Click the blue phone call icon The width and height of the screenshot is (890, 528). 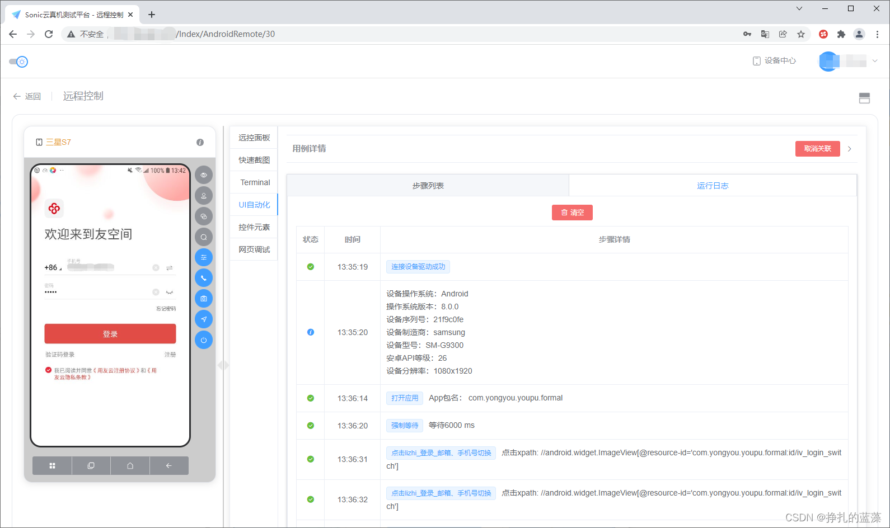204,278
